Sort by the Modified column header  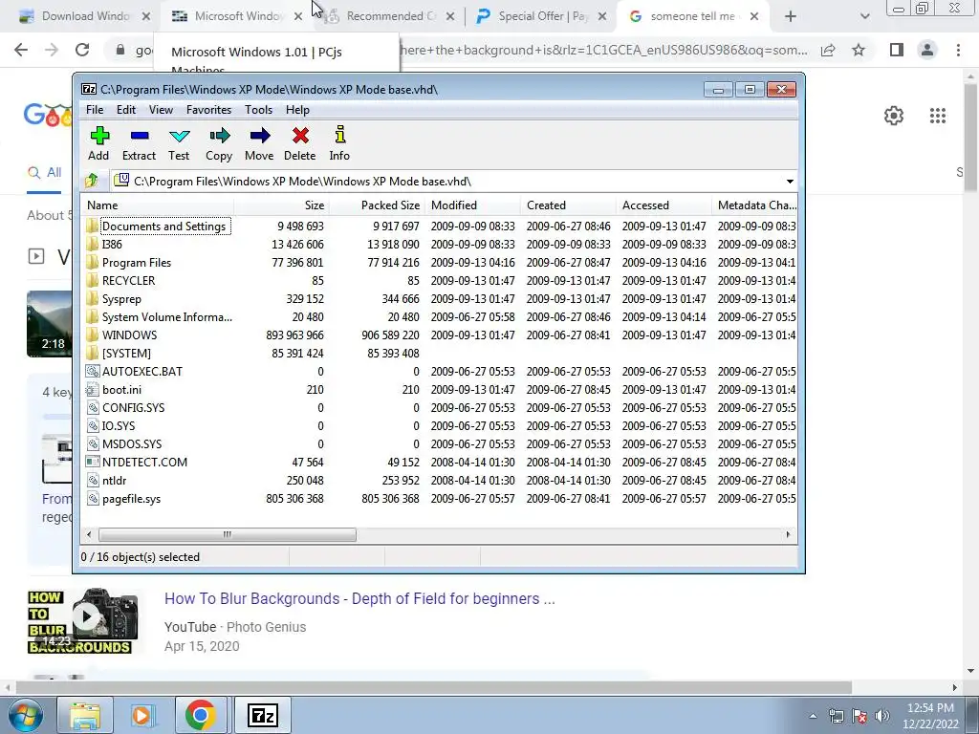472,205
